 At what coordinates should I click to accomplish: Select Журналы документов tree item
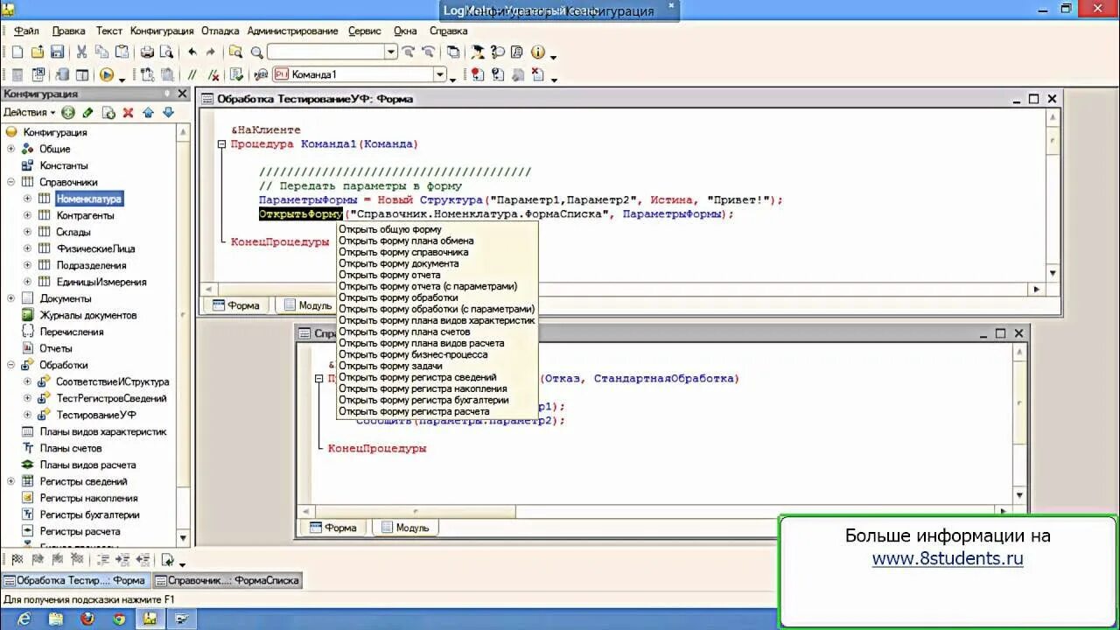[x=88, y=315]
